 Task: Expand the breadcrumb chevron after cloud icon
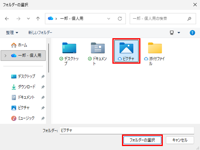click(56, 19)
